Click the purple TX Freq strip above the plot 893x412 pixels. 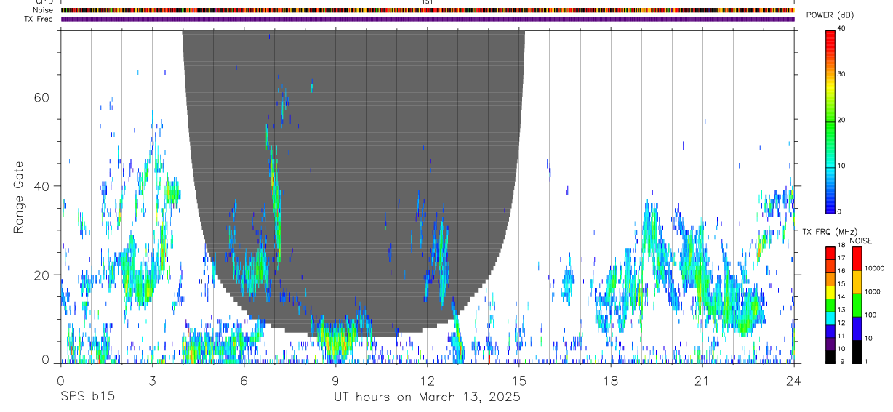[428, 19]
